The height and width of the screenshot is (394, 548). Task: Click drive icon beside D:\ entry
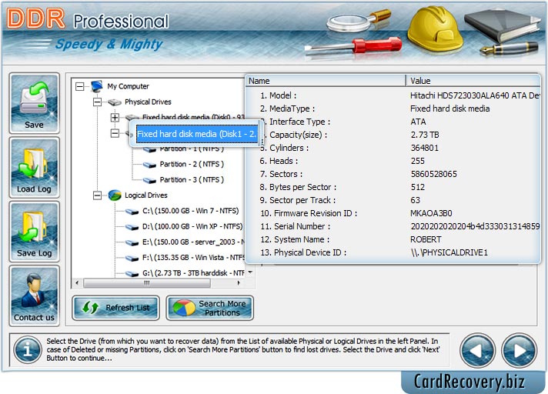[132, 227]
